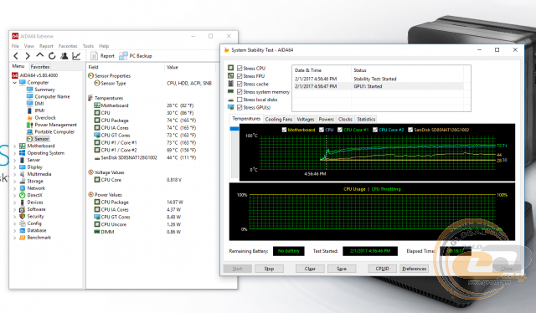Select Portable Computer in tree
The width and height of the screenshot is (536, 313).
coord(54,132)
